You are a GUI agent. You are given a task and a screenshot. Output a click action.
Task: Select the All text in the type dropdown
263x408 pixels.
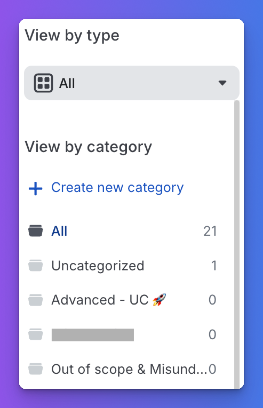pyautogui.click(x=67, y=83)
